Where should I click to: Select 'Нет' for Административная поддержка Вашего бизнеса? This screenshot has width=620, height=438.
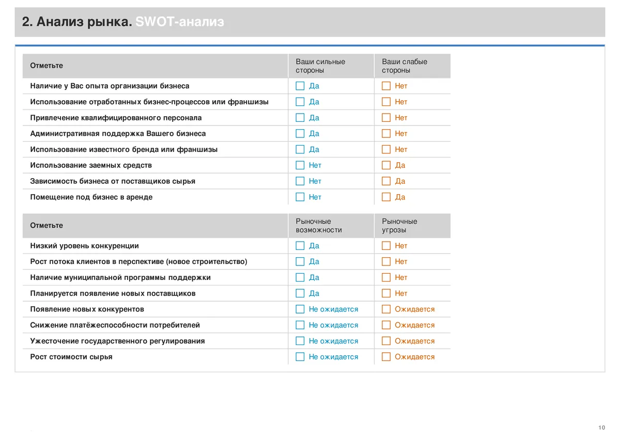[386, 133]
